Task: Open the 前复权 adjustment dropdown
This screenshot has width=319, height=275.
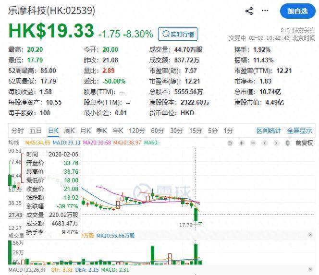Action: (x=304, y=143)
